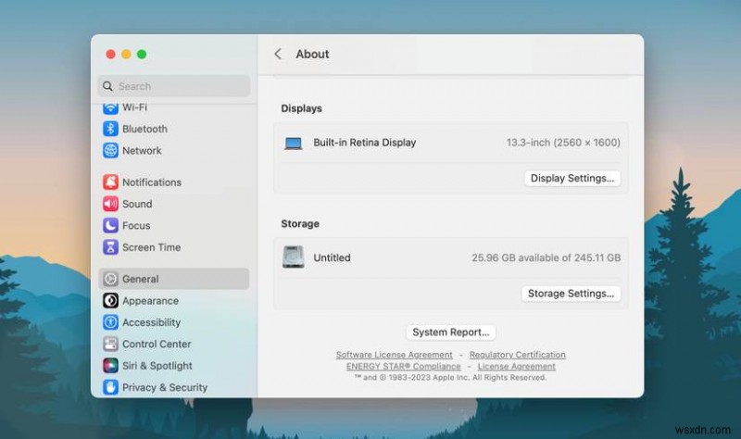
Task: Click the 13.3-inch (2560 × 1600) text
Action: [x=563, y=143]
